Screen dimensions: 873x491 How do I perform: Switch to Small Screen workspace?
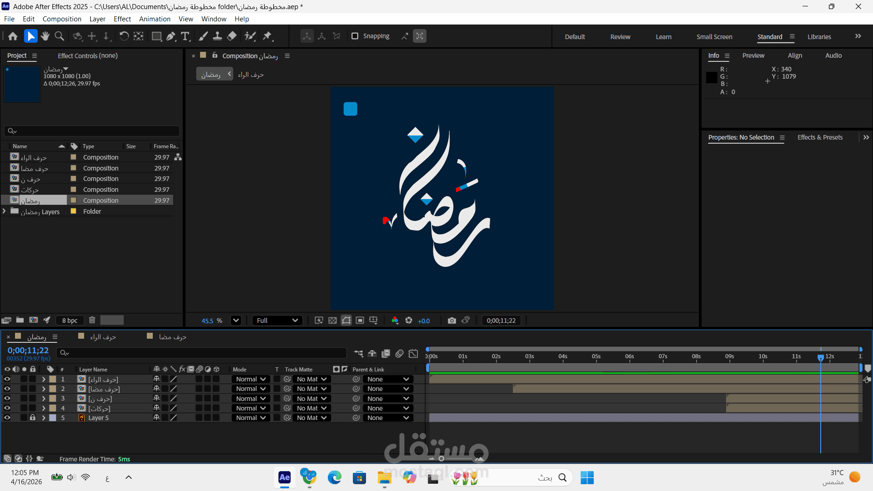(714, 37)
